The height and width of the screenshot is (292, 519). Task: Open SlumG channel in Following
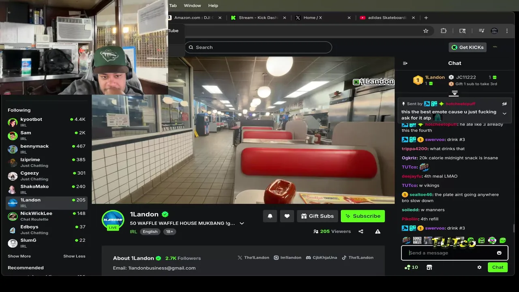click(47, 243)
